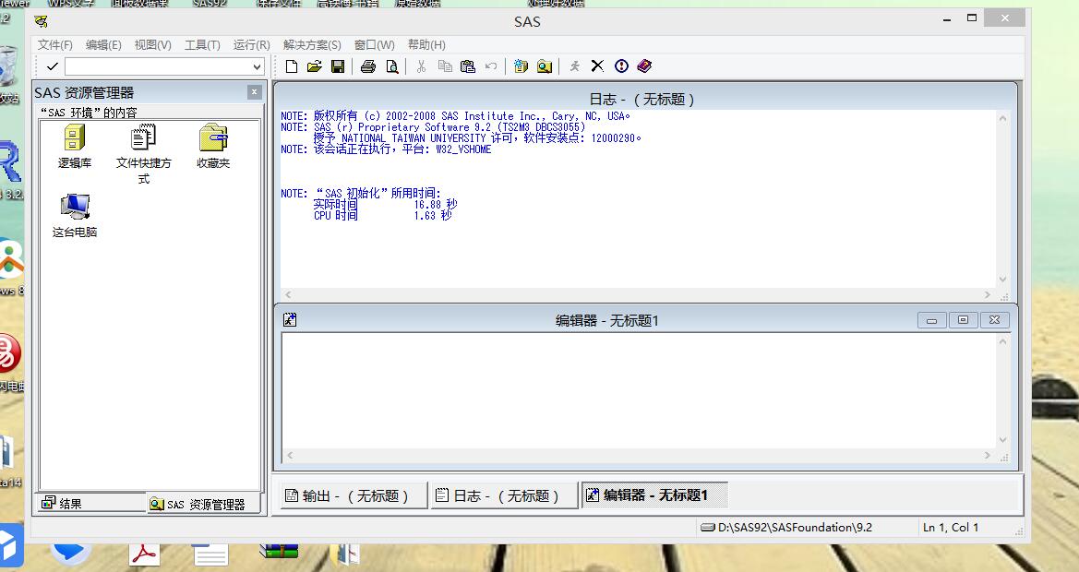
Task: Open SAS Help via the book icon
Action: (644, 66)
